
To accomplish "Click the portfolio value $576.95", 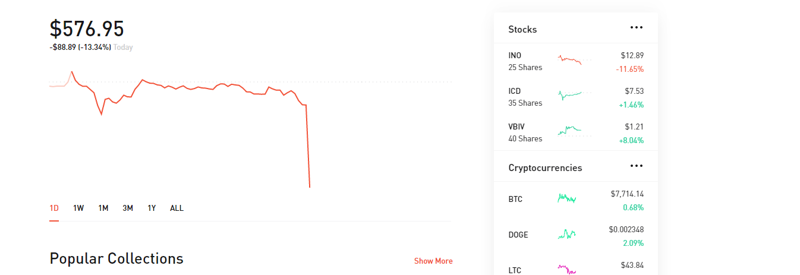I will point(87,29).
